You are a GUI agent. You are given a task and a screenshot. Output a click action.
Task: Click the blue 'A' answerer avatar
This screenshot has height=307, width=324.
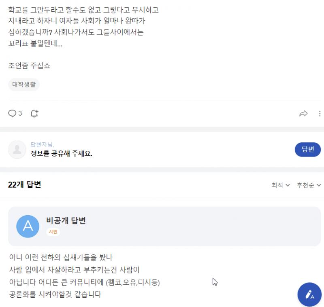coord(28,226)
